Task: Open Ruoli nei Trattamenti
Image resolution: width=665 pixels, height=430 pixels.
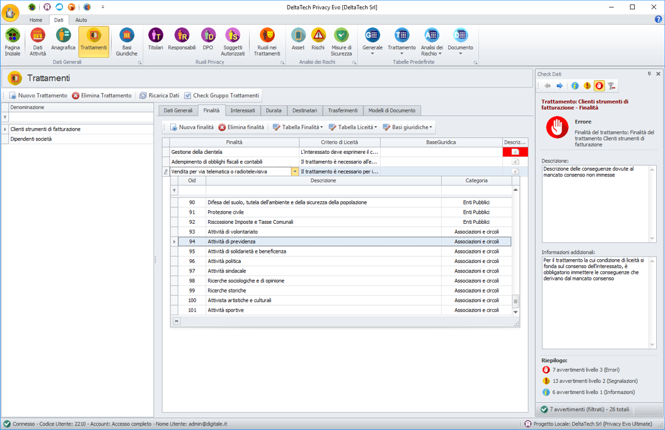Action: coord(267,42)
